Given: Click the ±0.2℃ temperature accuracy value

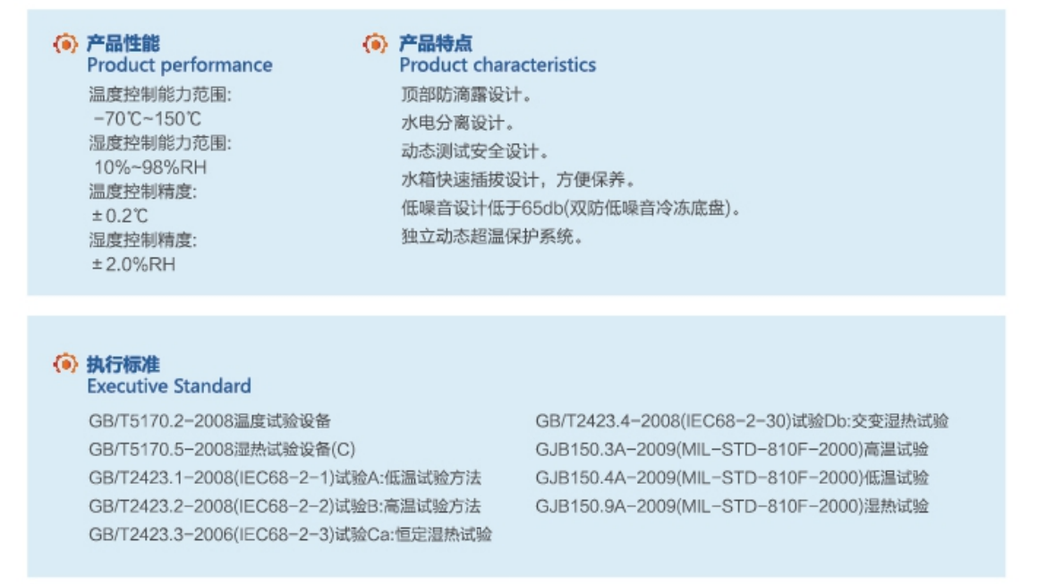Looking at the screenshot, I should [120, 216].
